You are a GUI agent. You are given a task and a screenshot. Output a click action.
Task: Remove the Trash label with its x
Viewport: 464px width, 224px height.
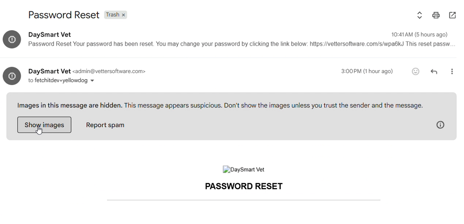(x=124, y=15)
